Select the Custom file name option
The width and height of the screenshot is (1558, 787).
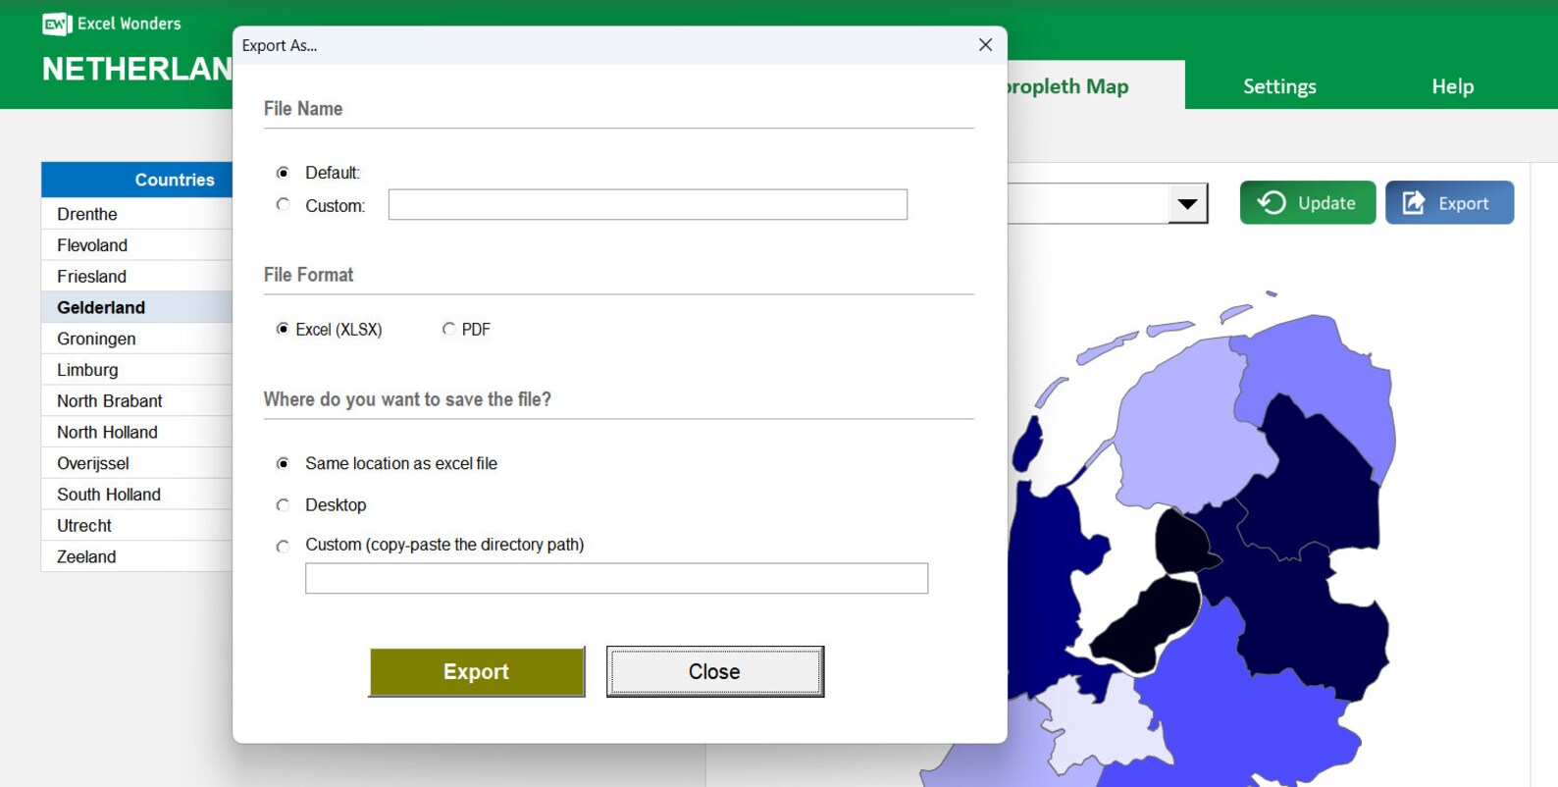click(284, 205)
